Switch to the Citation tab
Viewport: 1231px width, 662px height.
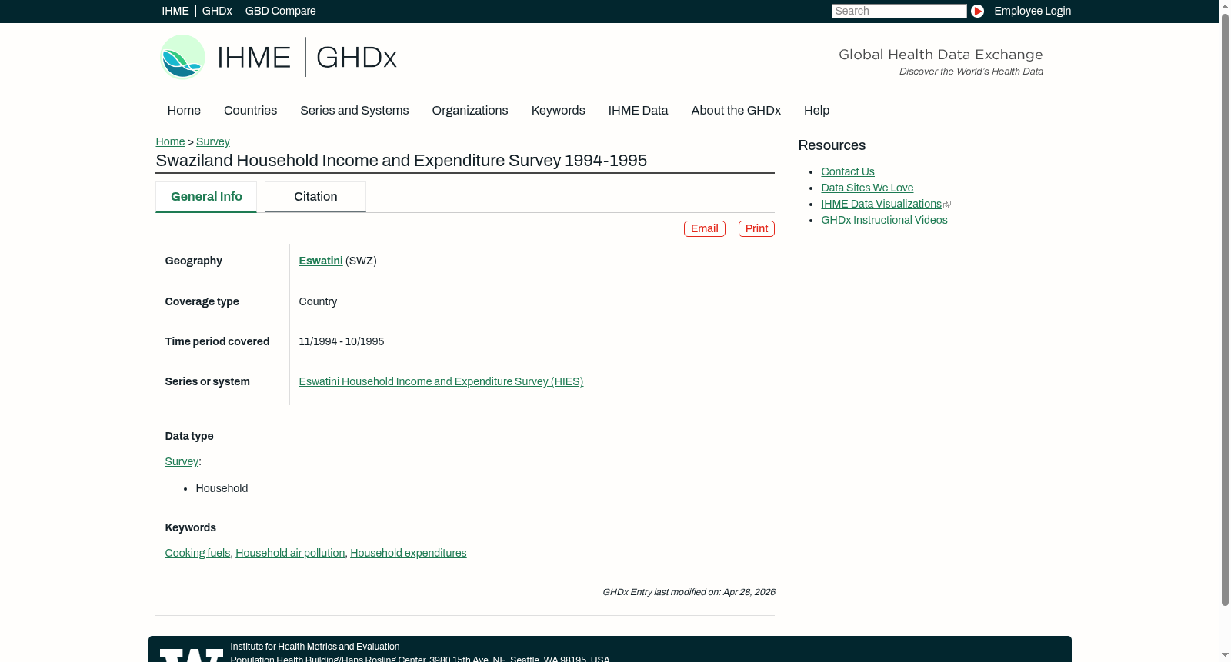pos(315,197)
